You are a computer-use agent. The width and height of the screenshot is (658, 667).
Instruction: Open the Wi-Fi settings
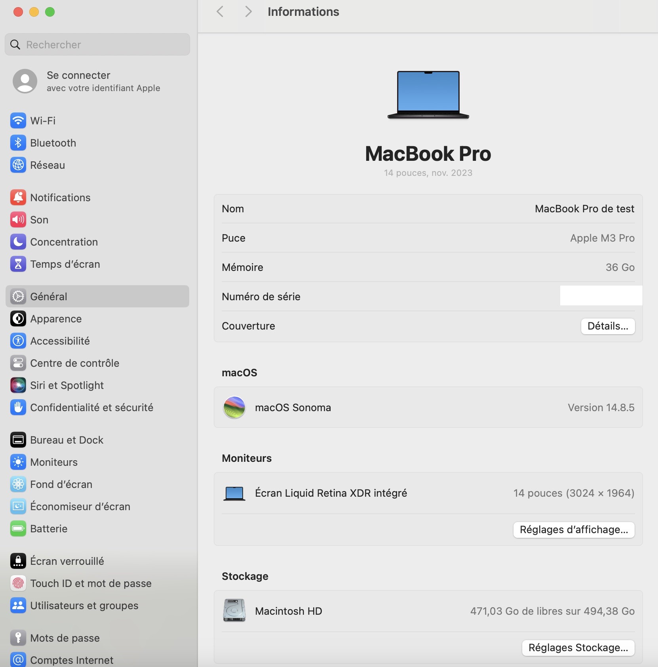tap(42, 120)
